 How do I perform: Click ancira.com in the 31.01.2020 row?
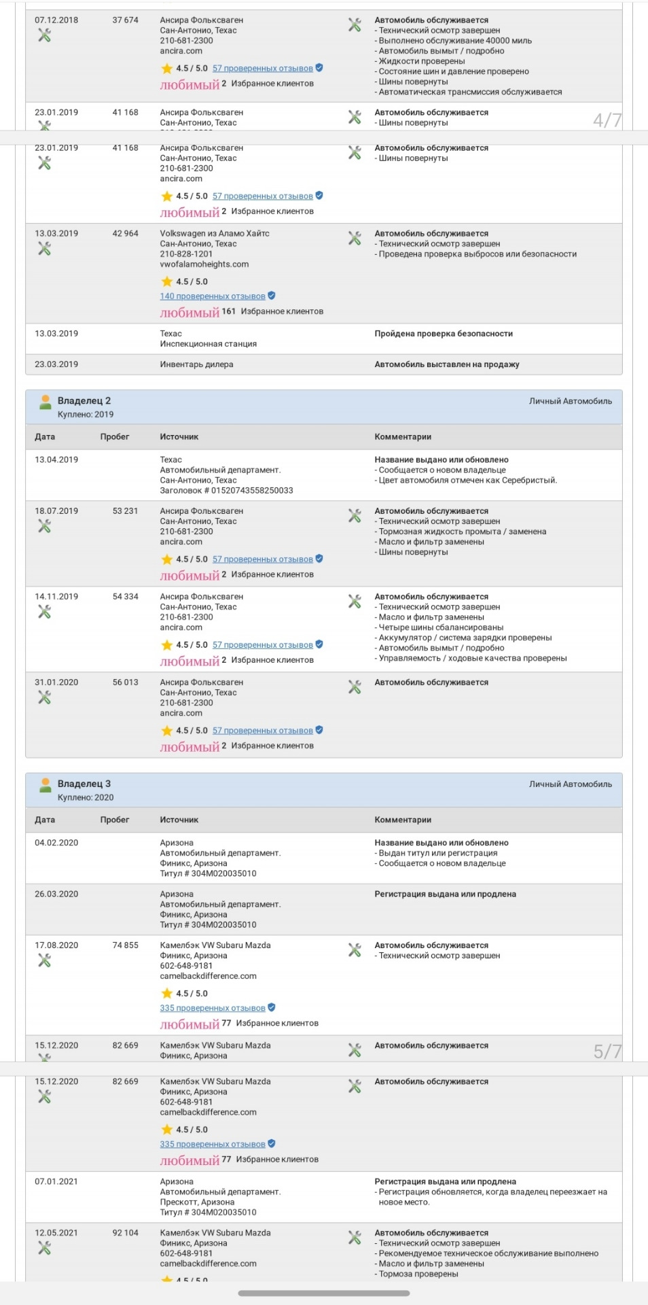(181, 713)
